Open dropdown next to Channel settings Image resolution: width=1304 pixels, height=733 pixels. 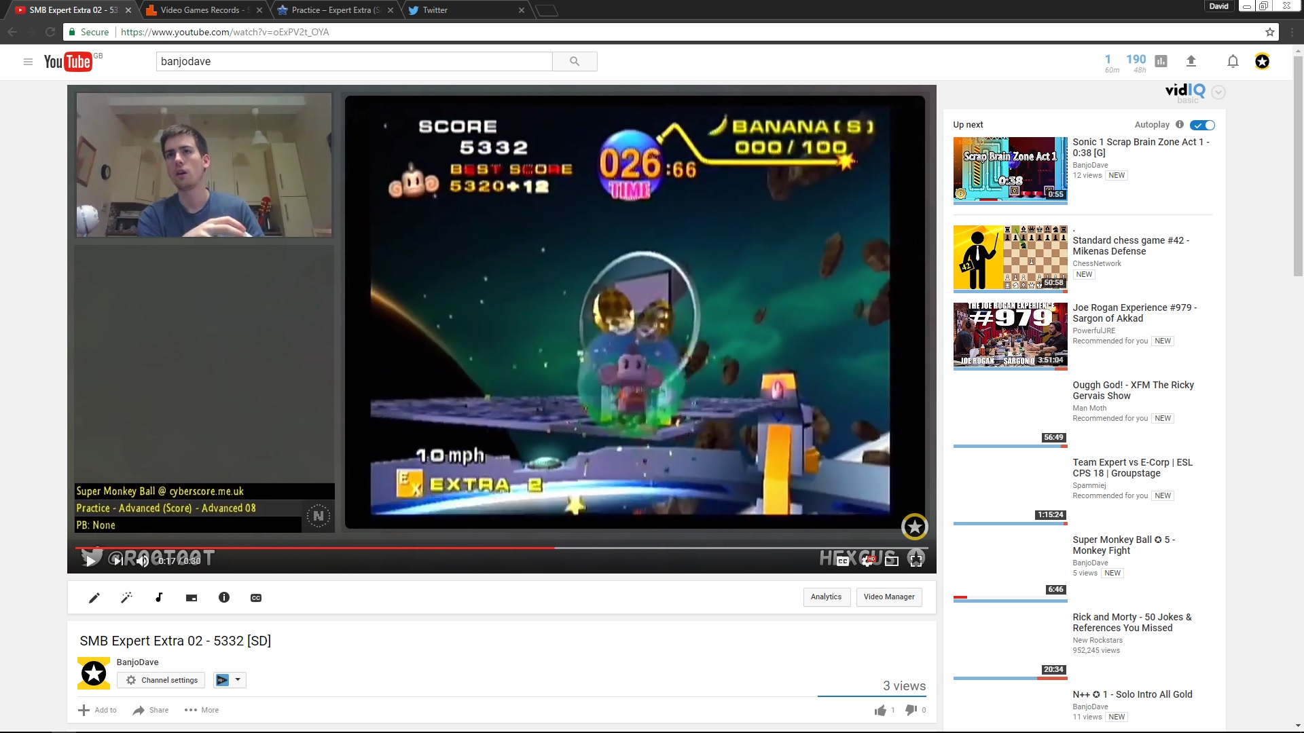coord(238,679)
